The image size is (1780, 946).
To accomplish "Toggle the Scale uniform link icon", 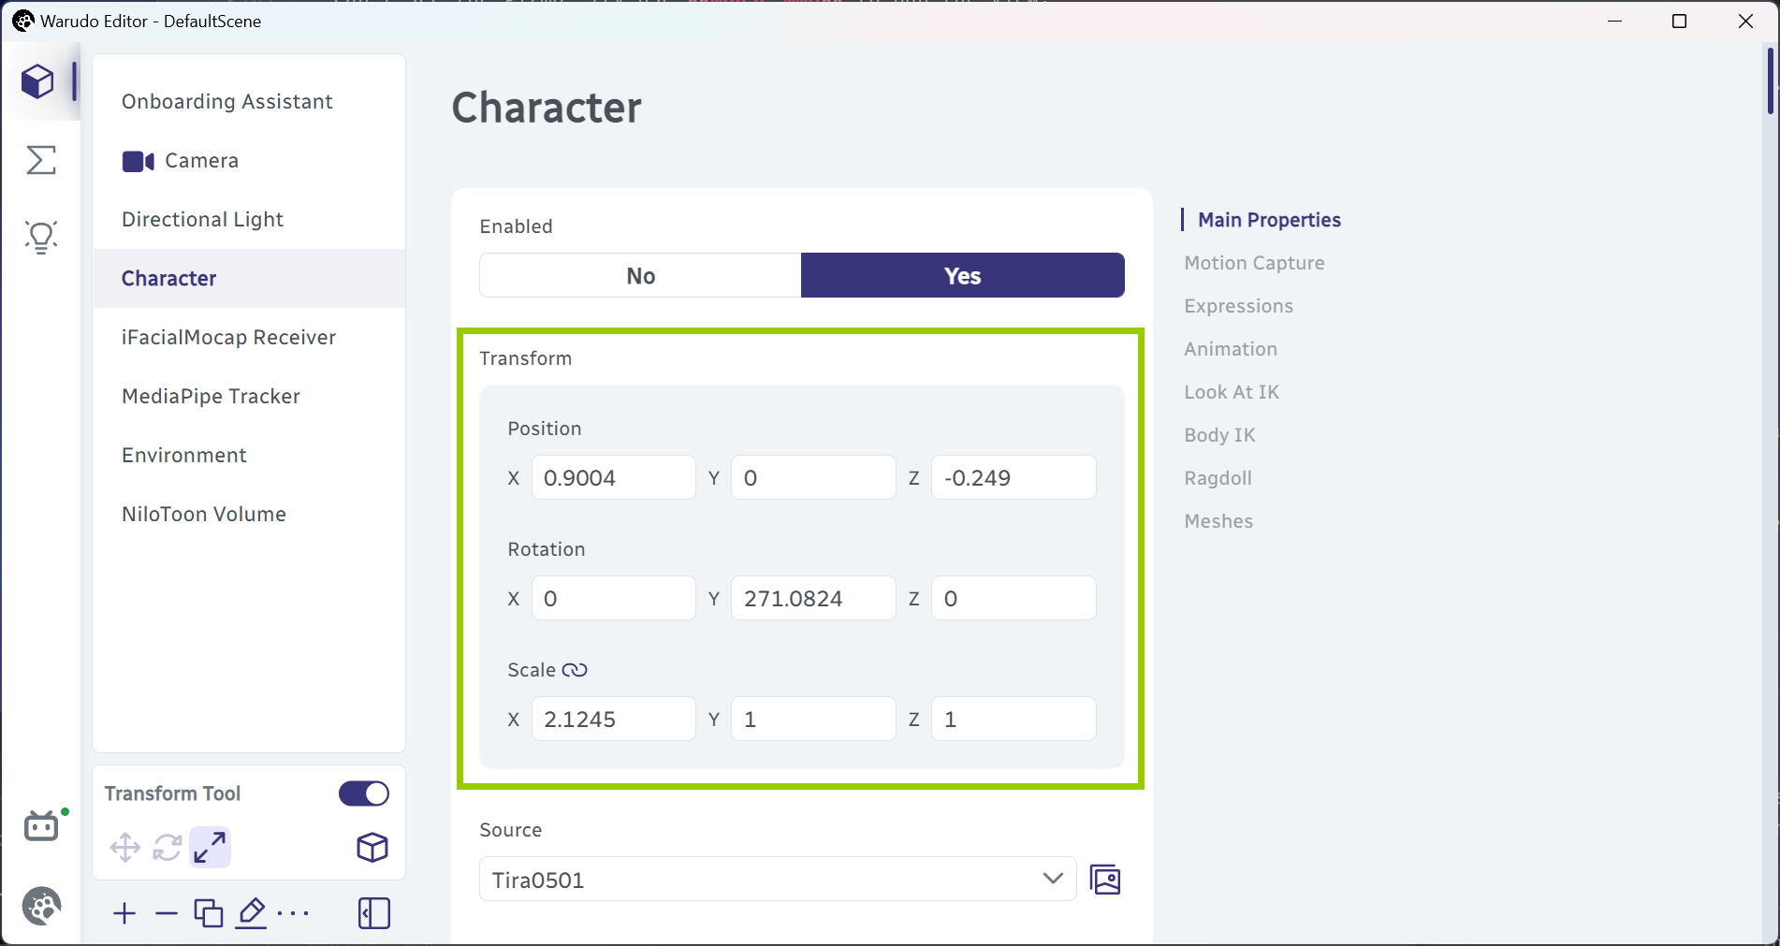I will pos(575,670).
